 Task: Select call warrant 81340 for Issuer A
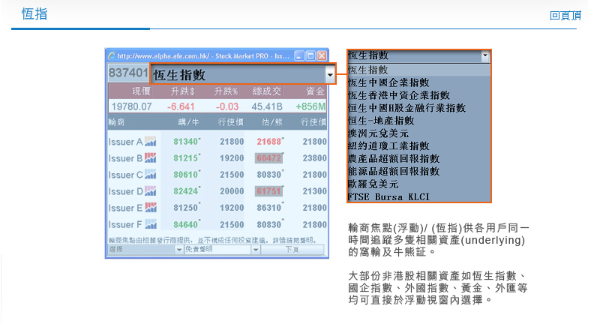[186, 142]
